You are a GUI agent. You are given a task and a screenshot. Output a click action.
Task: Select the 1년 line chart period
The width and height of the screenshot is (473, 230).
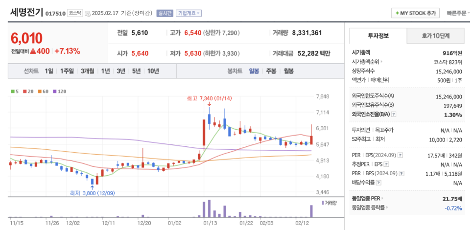(x=105, y=71)
